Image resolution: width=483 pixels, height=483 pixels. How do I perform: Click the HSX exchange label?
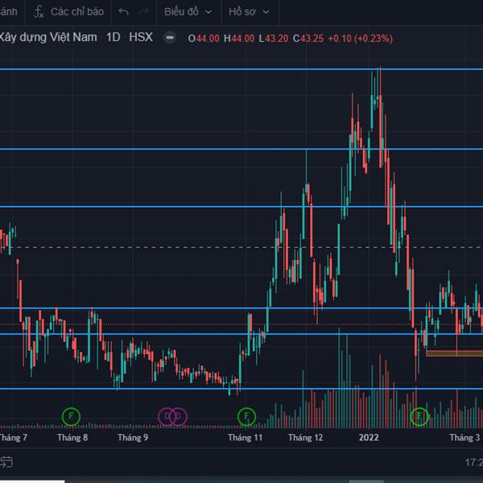point(141,37)
